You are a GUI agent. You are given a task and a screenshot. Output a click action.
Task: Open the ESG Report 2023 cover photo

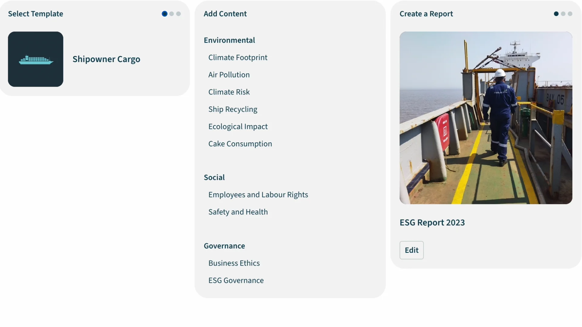click(486, 118)
